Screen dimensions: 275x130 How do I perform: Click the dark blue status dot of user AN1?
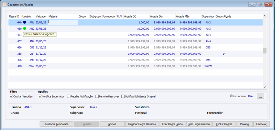click(24, 22)
